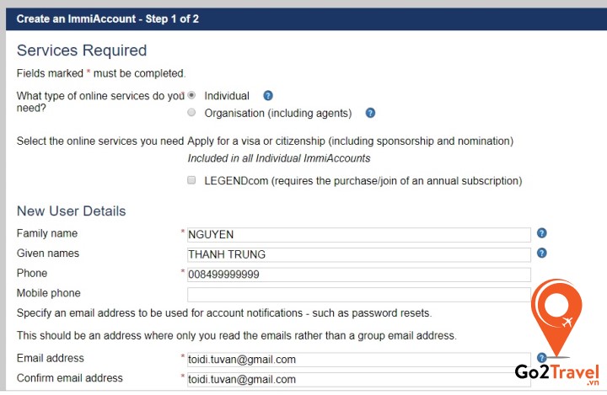
Task: Open help for Organisation (including agents)
Action: pyautogui.click(x=370, y=113)
